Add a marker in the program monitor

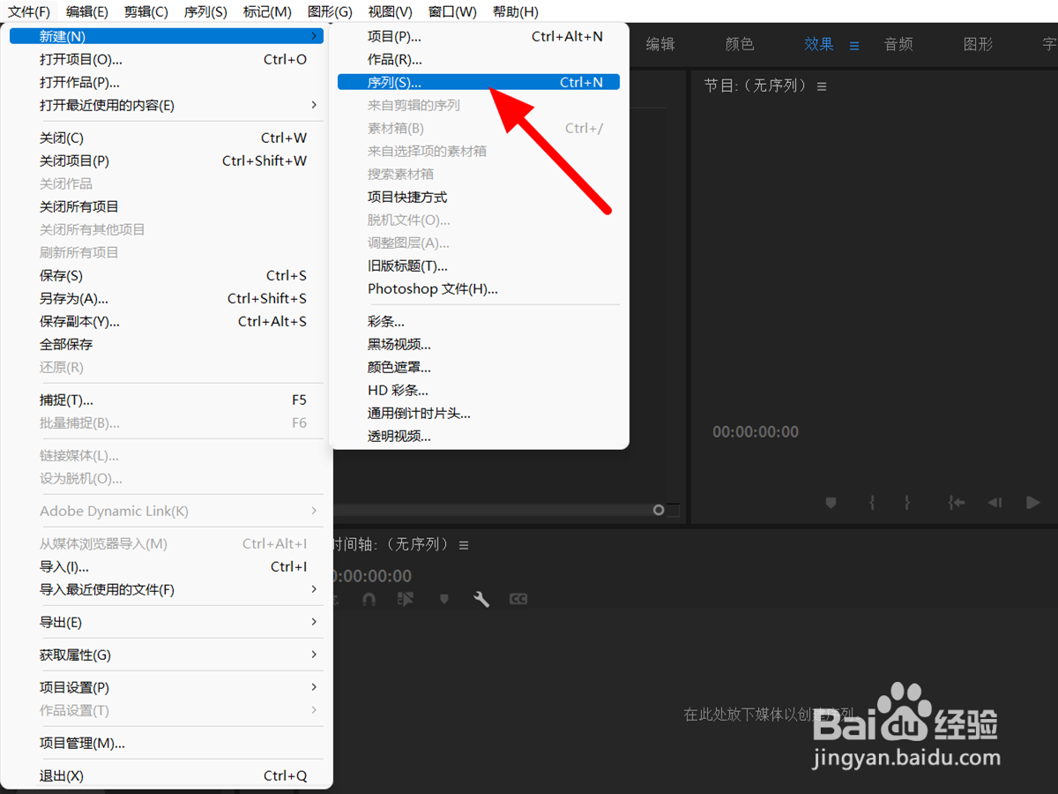point(830,502)
